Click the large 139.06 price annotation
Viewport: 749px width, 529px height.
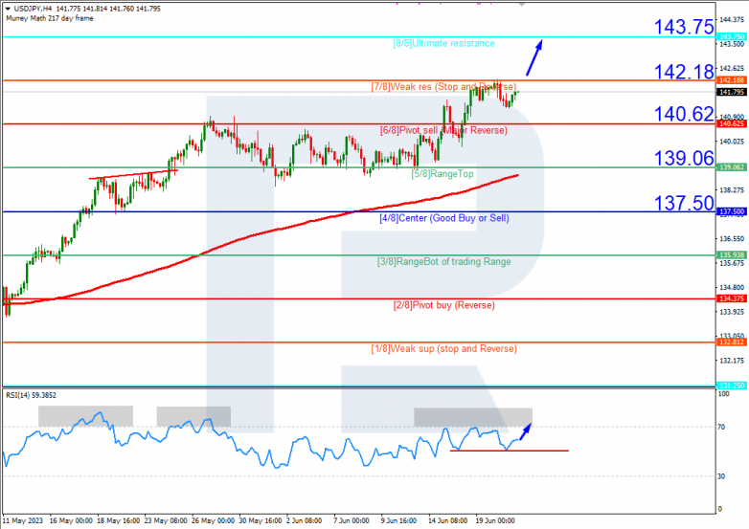(x=684, y=158)
